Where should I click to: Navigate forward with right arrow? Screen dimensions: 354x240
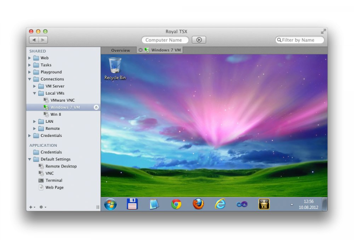(x=43, y=40)
